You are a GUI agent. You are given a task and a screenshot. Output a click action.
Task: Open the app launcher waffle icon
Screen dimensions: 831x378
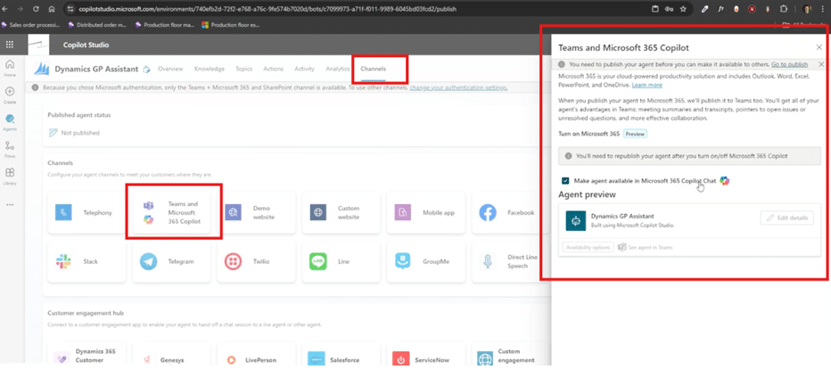pos(10,45)
